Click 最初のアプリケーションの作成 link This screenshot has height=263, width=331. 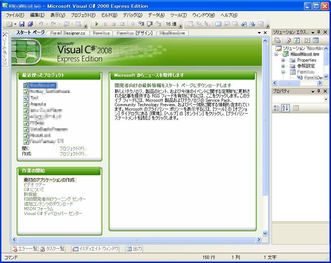point(49,180)
